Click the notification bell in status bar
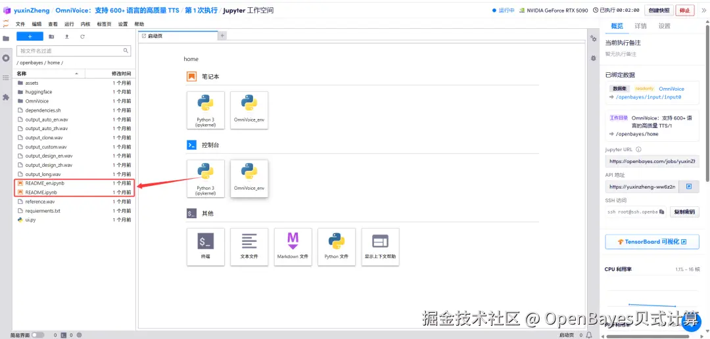Screen dimensions: 710x339 click(x=590, y=335)
